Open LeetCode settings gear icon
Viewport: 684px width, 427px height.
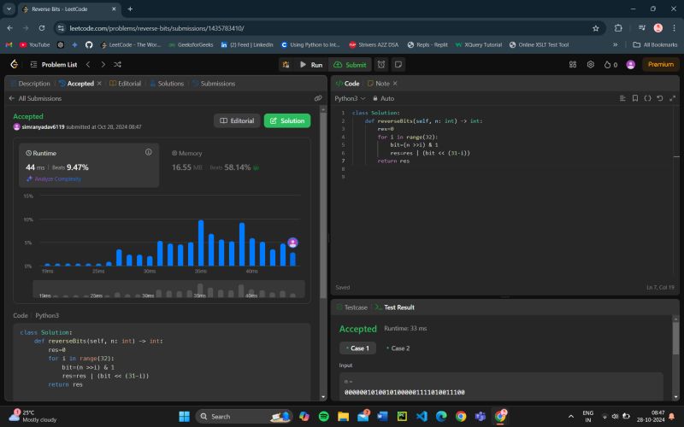tap(590, 64)
